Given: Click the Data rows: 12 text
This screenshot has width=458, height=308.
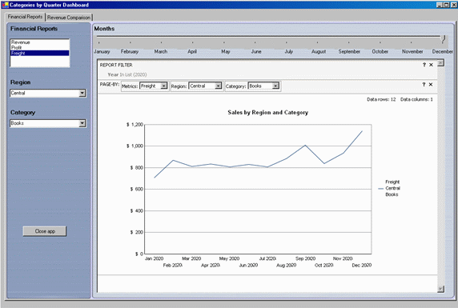Looking at the screenshot, I should point(381,99).
